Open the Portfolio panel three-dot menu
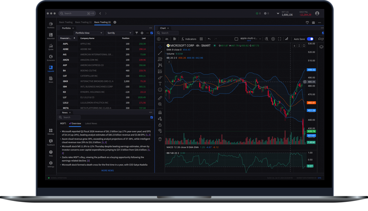Screen dimensions: 368x211 151,28
